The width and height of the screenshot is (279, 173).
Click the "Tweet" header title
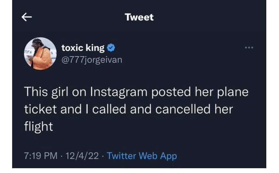[139, 17]
